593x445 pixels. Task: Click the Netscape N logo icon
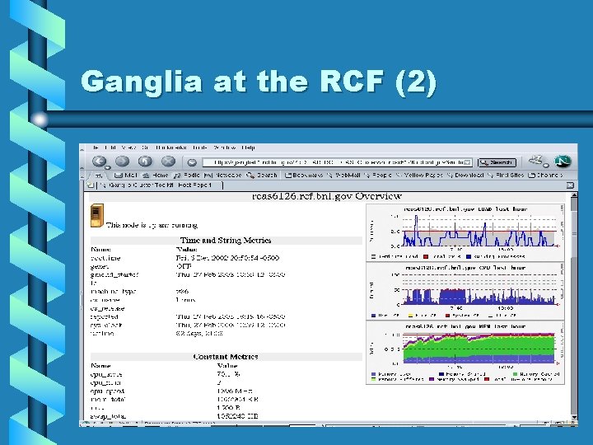563,162
